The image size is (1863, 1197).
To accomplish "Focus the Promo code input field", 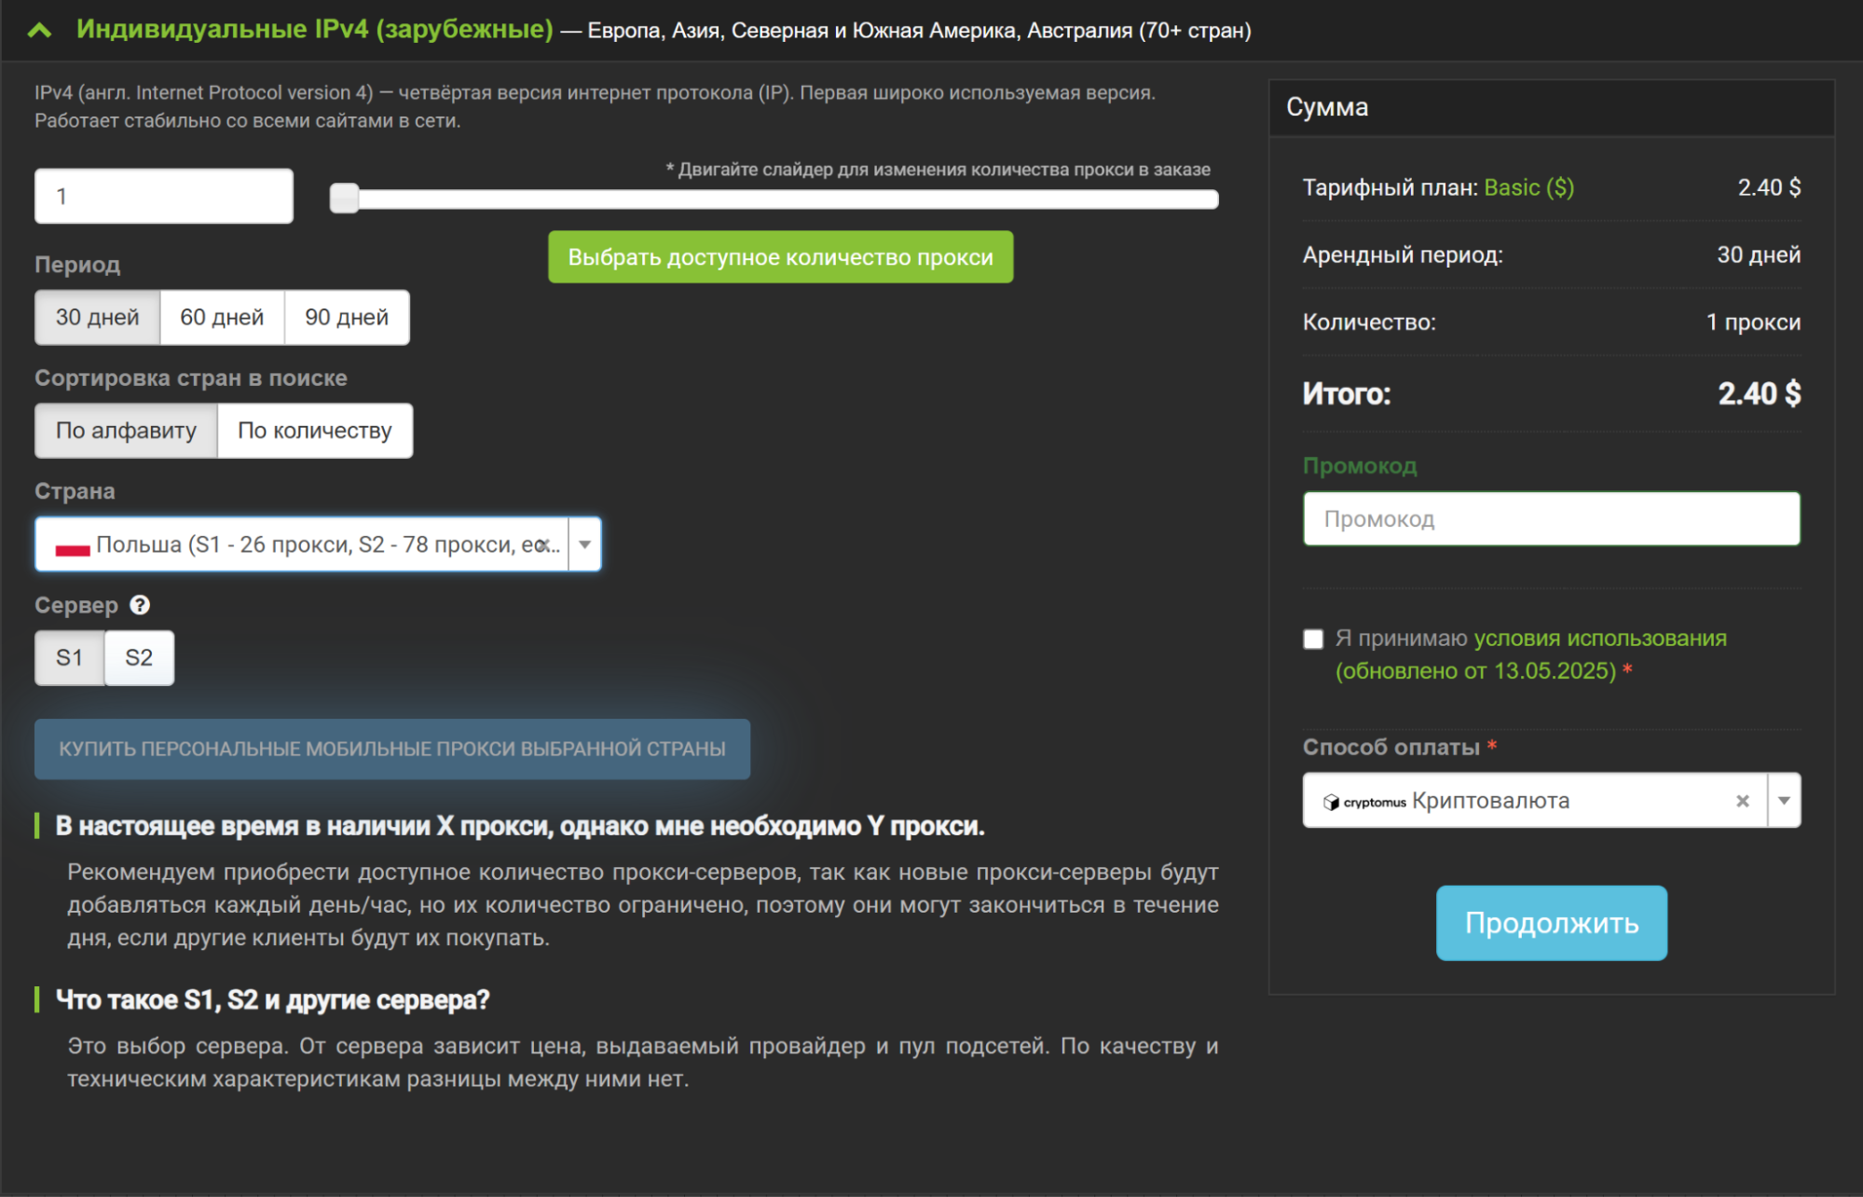I will point(1551,519).
